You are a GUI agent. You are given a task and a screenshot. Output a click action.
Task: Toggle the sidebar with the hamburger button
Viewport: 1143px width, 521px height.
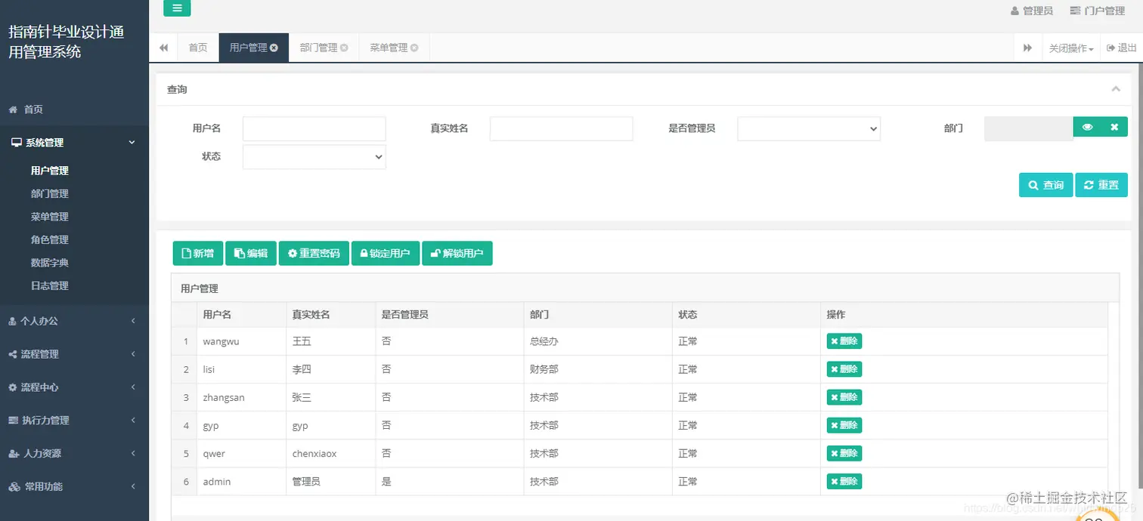[177, 8]
